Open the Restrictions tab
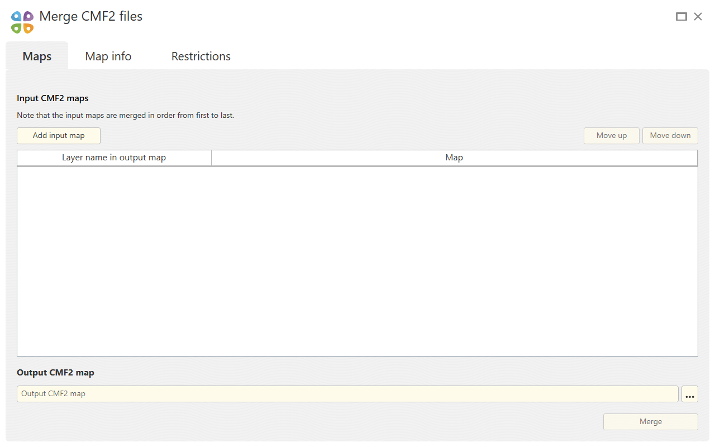The image size is (715, 447). (201, 56)
